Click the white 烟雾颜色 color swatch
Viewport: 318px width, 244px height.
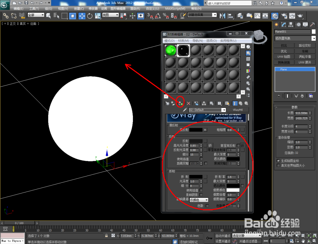pos(233,190)
